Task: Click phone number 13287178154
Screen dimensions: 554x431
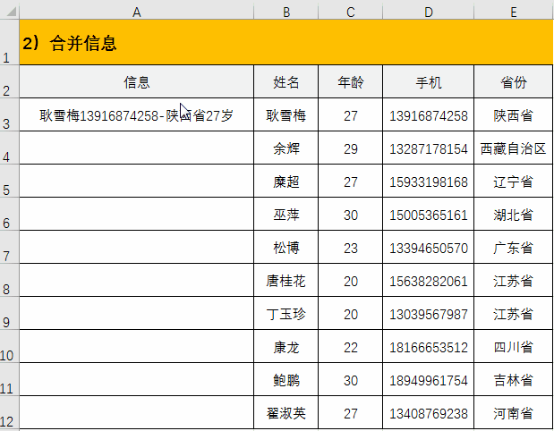Action: click(x=428, y=149)
